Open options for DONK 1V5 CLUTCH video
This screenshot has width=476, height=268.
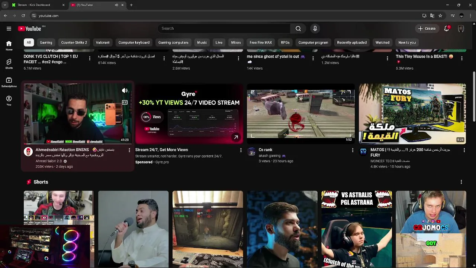pos(89,58)
